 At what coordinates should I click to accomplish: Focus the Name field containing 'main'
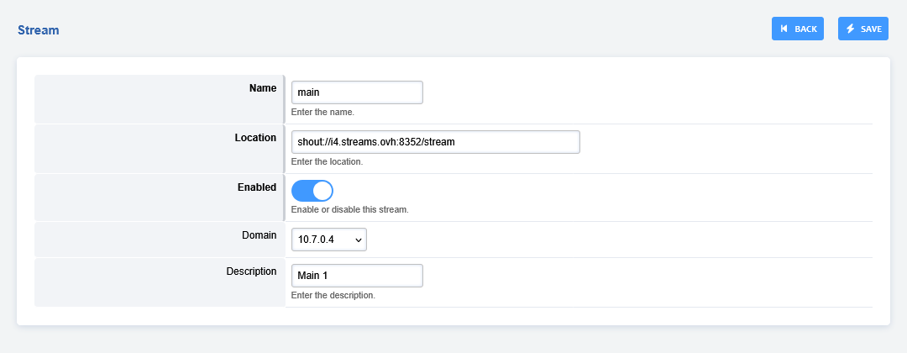357,92
